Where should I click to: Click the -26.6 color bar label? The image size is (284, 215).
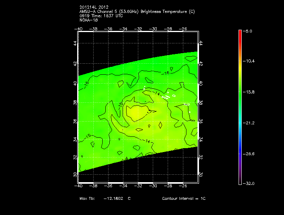point(249,154)
